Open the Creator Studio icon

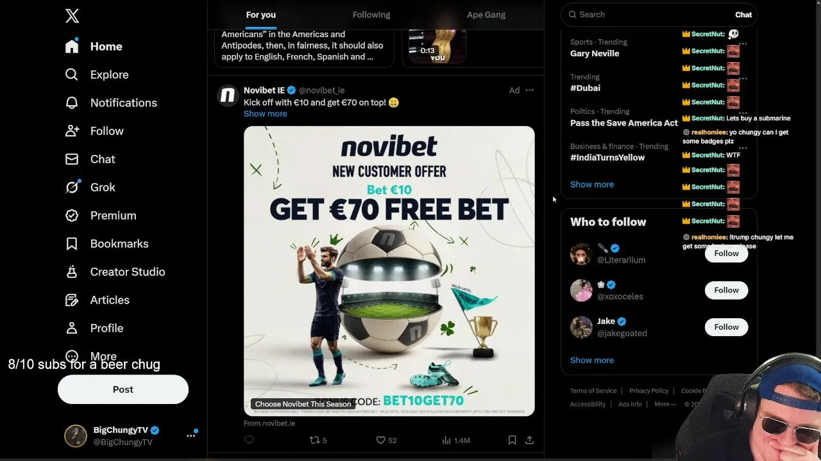click(x=72, y=271)
